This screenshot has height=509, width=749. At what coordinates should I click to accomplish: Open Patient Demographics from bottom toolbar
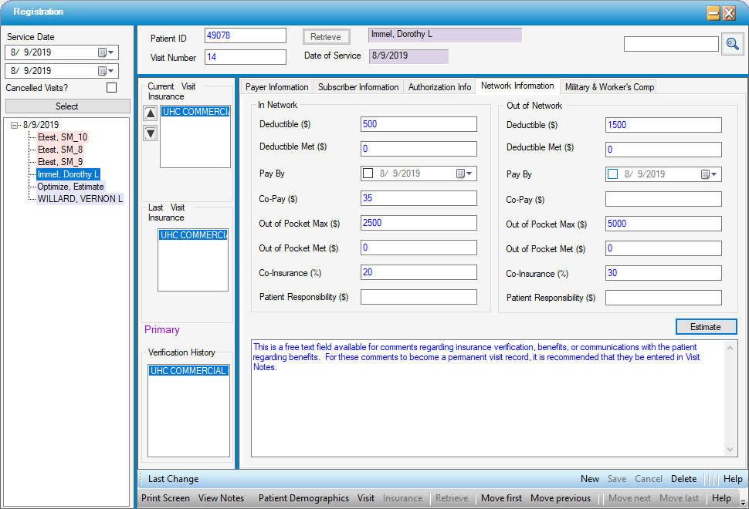pos(303,498)
